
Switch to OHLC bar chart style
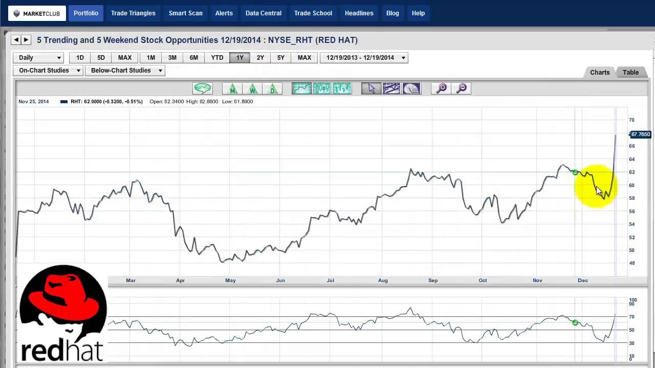(x=342, y=88)
